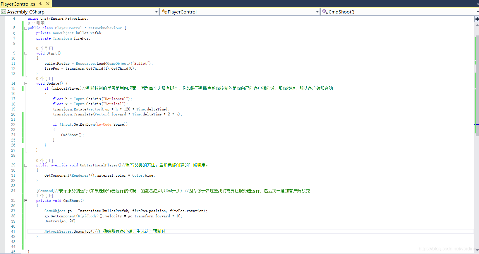Click Resources in the Load call
The width and height of the screenshot is (479, 254).
[85, 64]
